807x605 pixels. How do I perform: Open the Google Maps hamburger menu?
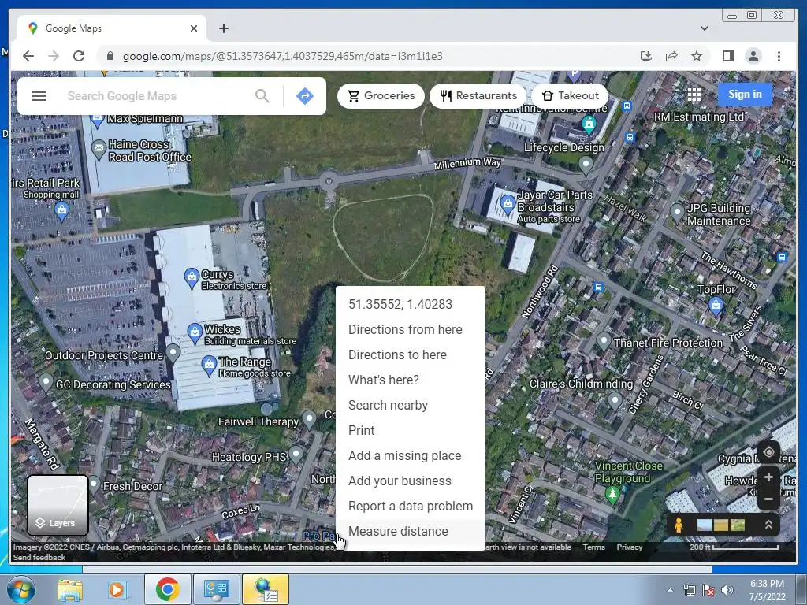tap(39, 96)
